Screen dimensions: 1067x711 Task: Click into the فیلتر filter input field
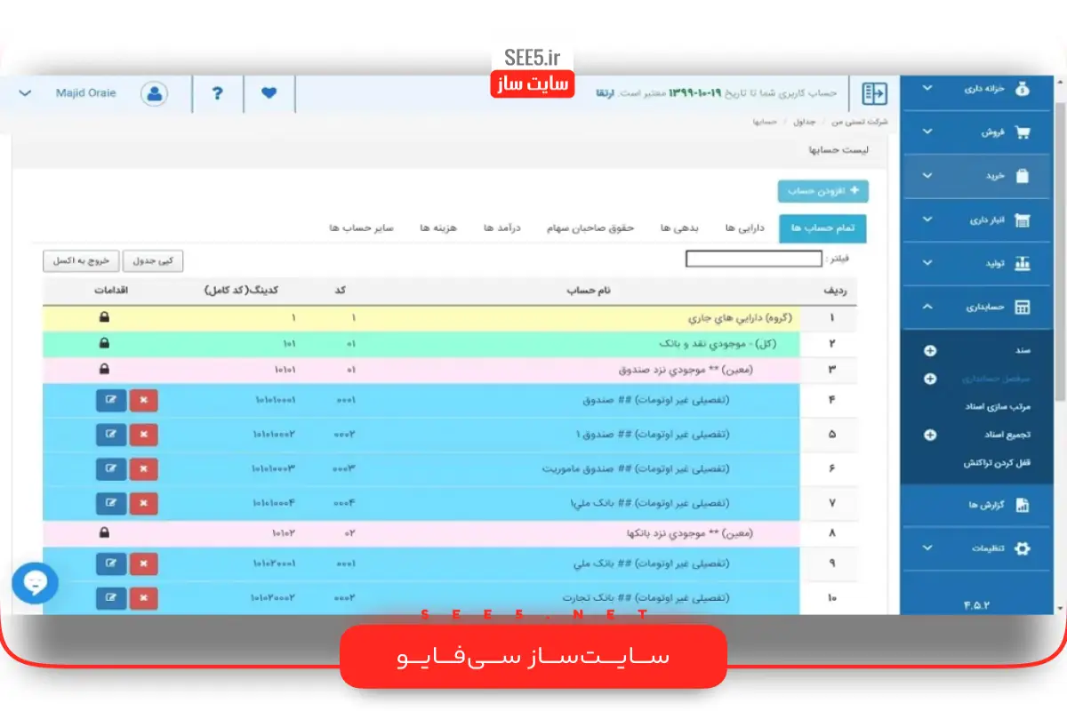click(754, 260)
